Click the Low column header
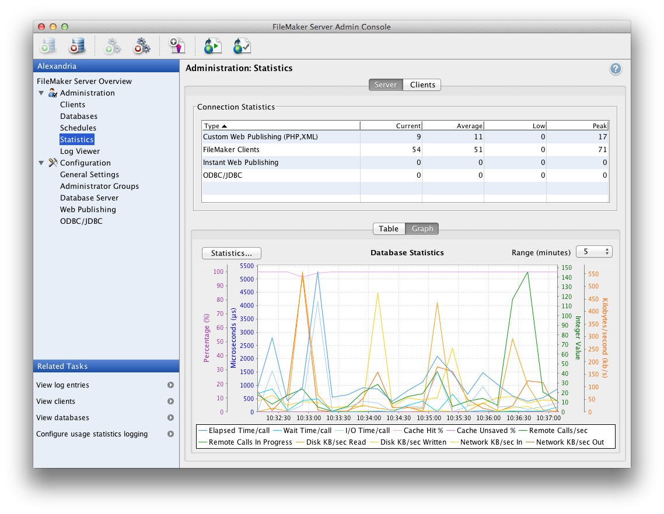 (515, 126)
